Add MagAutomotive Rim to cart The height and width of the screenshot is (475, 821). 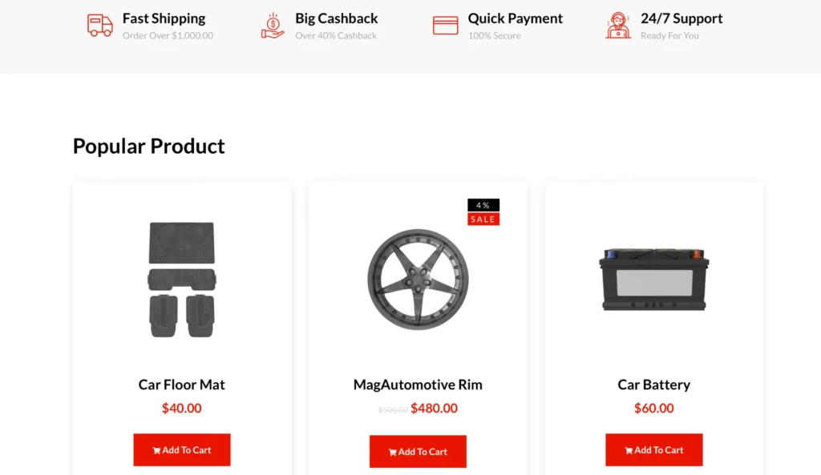pos(418,452)
